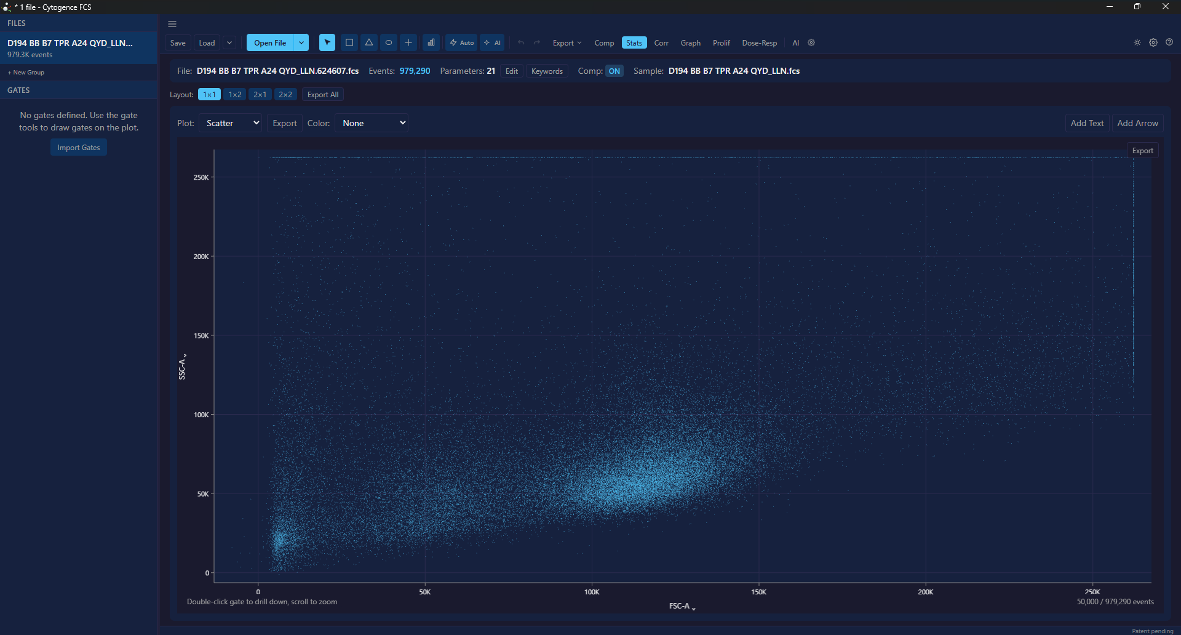This screenshot has height=635, width=1181.
Task: Open help with the question mark icon
Action: (1169, 42)
